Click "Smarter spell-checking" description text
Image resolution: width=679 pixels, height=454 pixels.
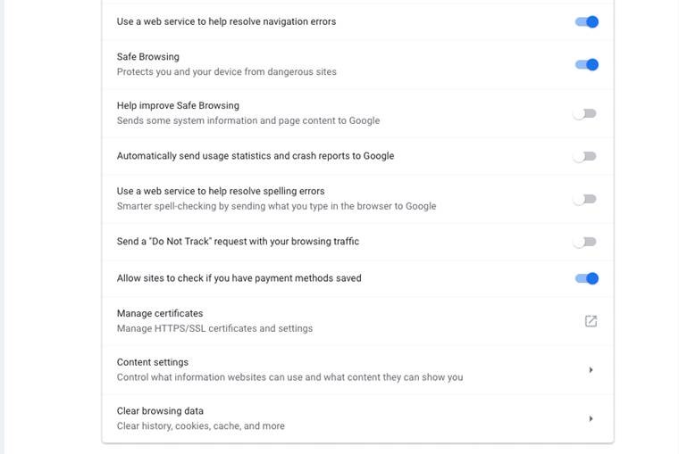click(276, 206)
